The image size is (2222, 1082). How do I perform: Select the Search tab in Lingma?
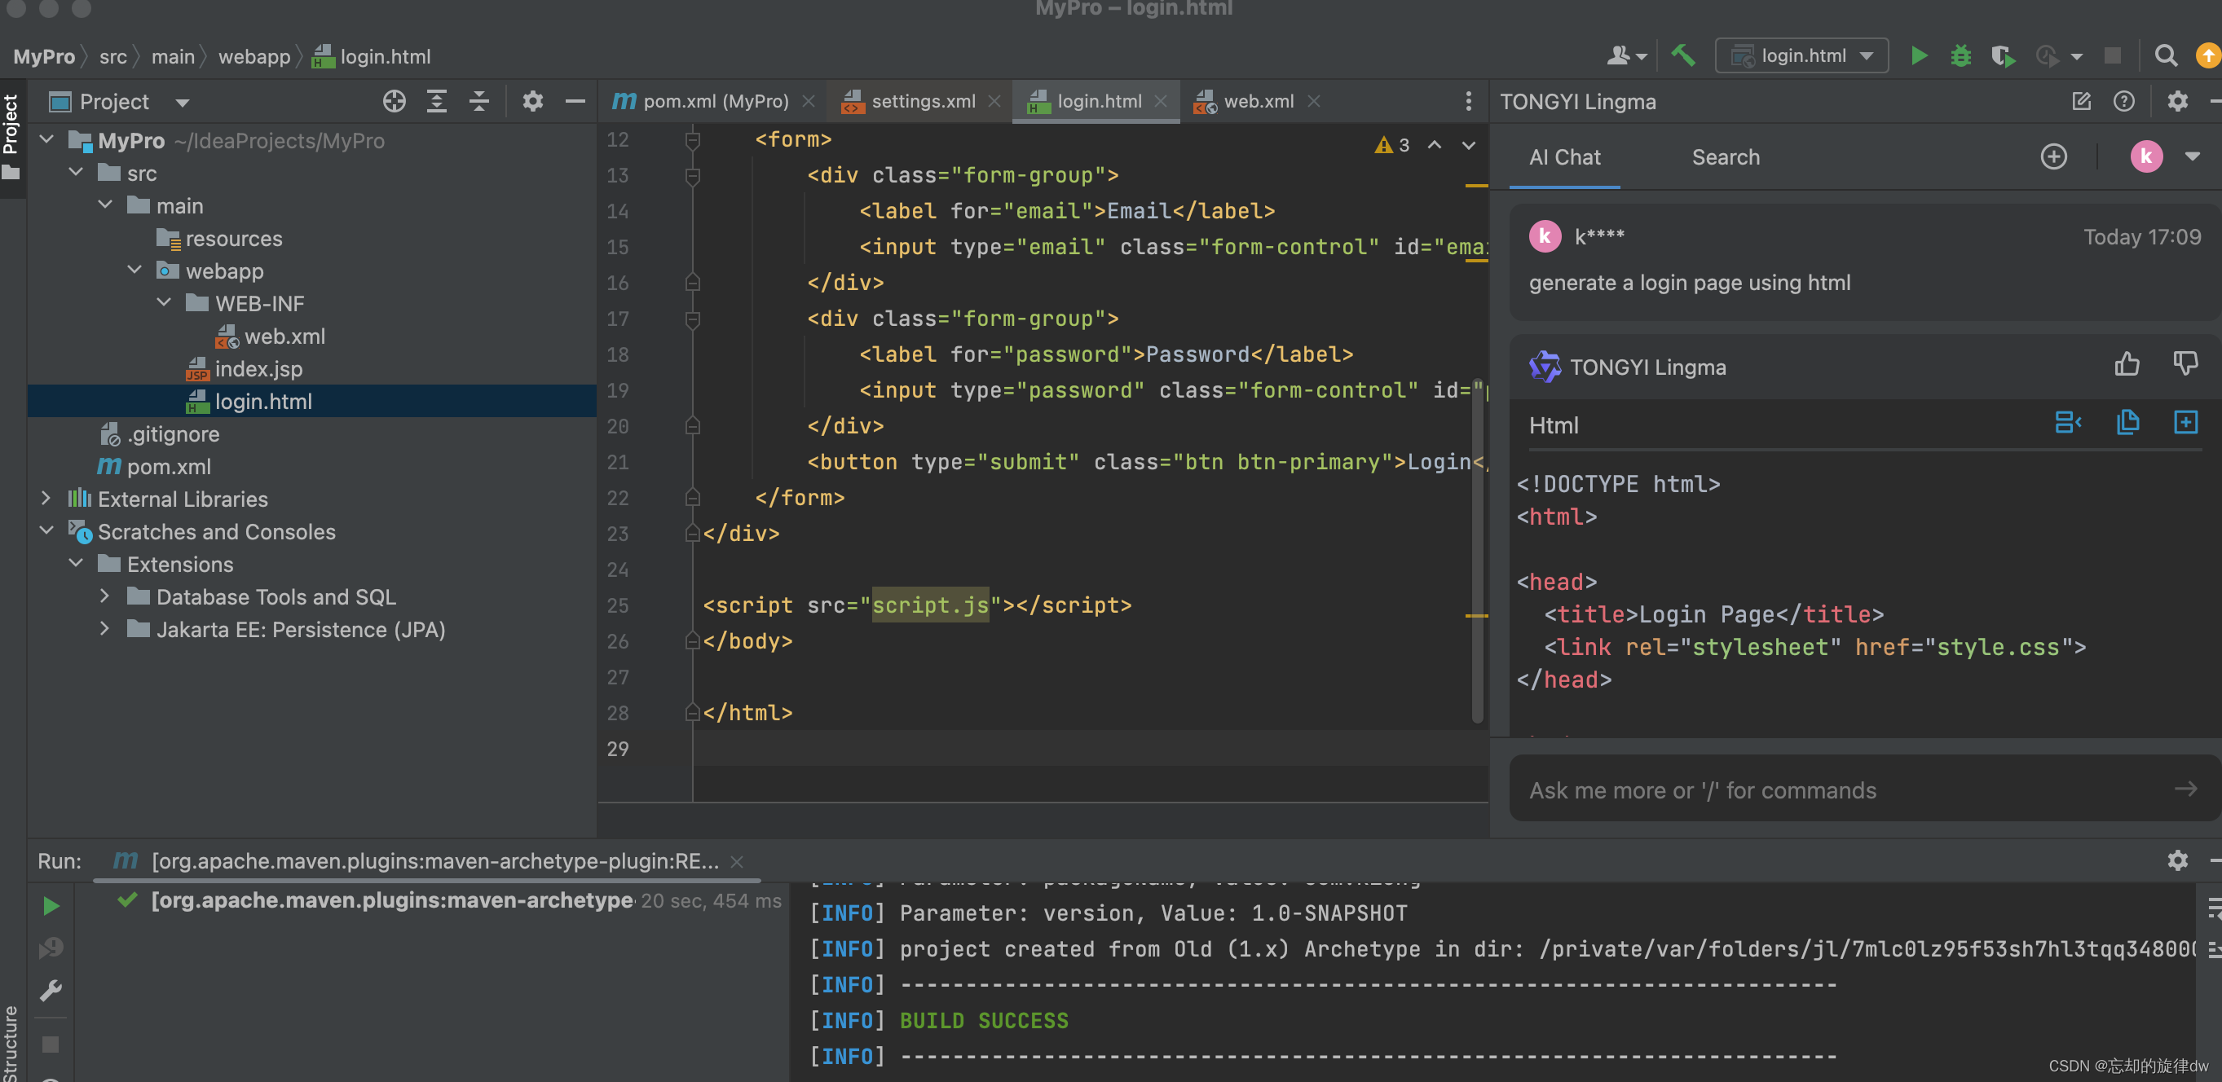pyautogui.click(x=1725, y=158)
